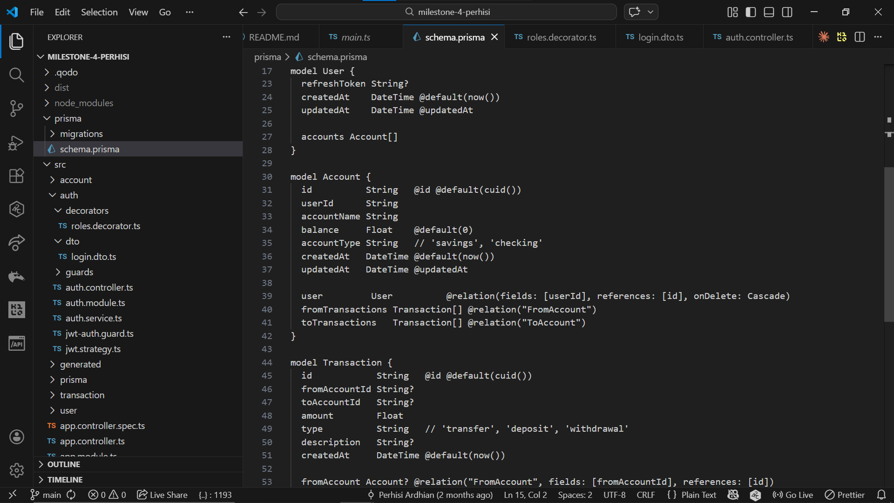Collapse the decorators folder
894x503 pixels.
click(87, 211)
